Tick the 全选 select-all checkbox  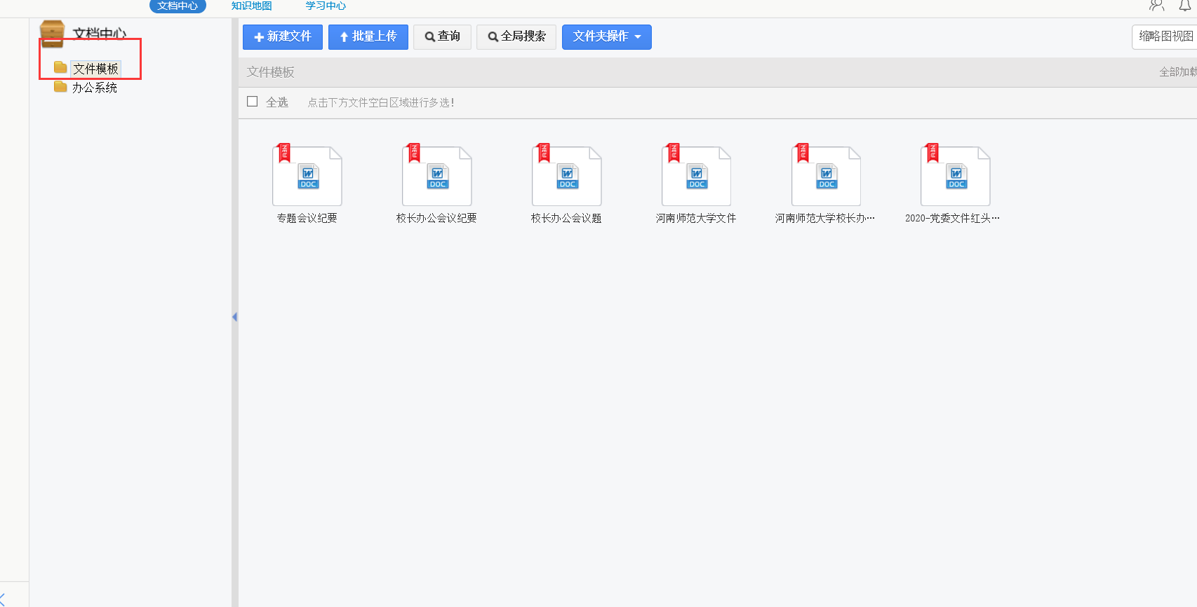(253, 102)
